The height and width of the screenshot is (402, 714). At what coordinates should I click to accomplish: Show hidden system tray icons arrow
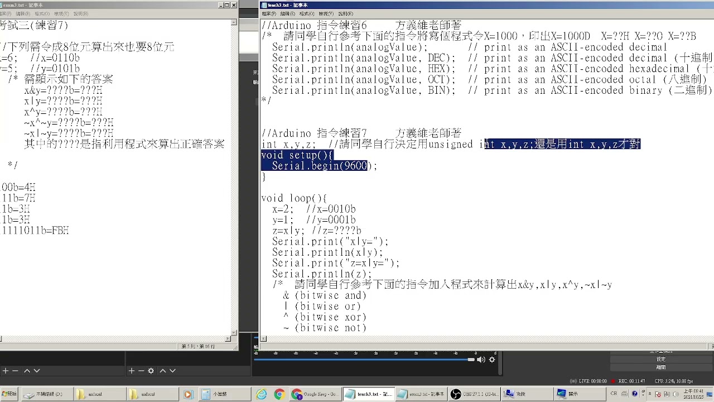651,394
